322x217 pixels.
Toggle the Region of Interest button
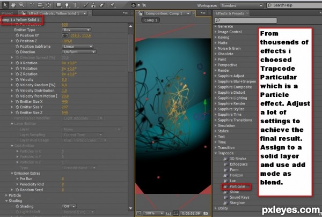pos(175,213)
